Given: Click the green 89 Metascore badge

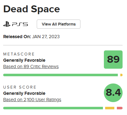Looking at the screenshot, I should pos(113,60).
